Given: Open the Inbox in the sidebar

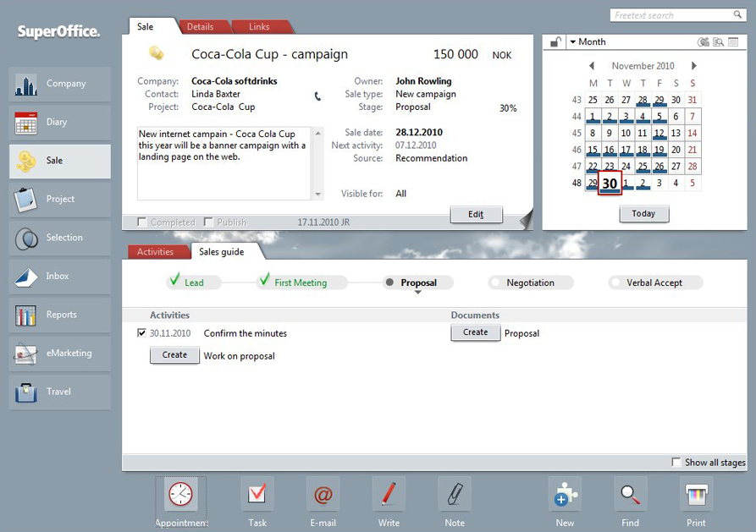Looking at the screenshot, I should click(60, 277).
